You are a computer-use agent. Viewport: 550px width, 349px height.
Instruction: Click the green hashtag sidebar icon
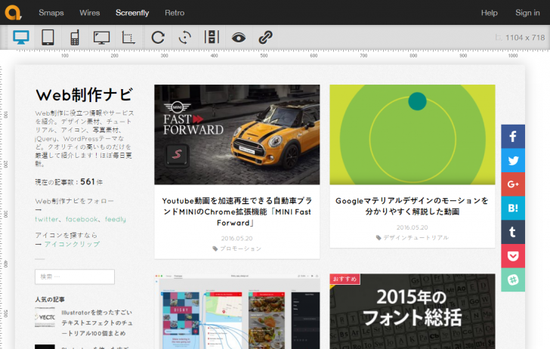click(513, 280)
